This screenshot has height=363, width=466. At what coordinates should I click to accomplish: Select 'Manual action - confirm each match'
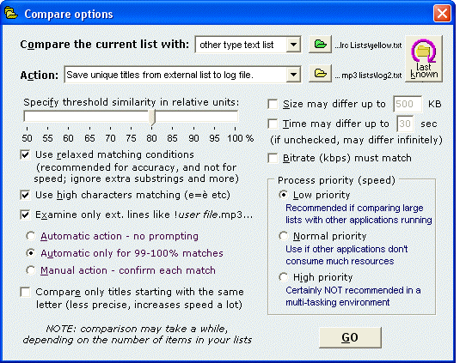31,270
